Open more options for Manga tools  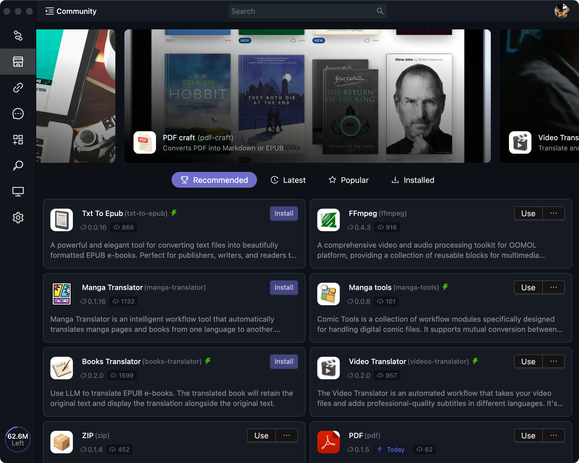[x=554, y=287]
